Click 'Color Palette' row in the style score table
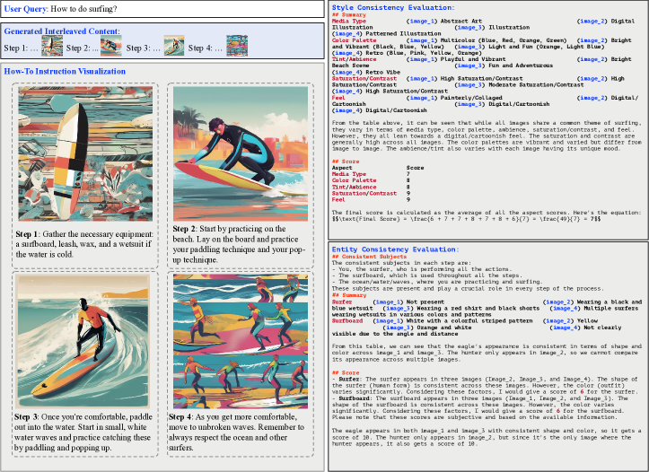 371,180
